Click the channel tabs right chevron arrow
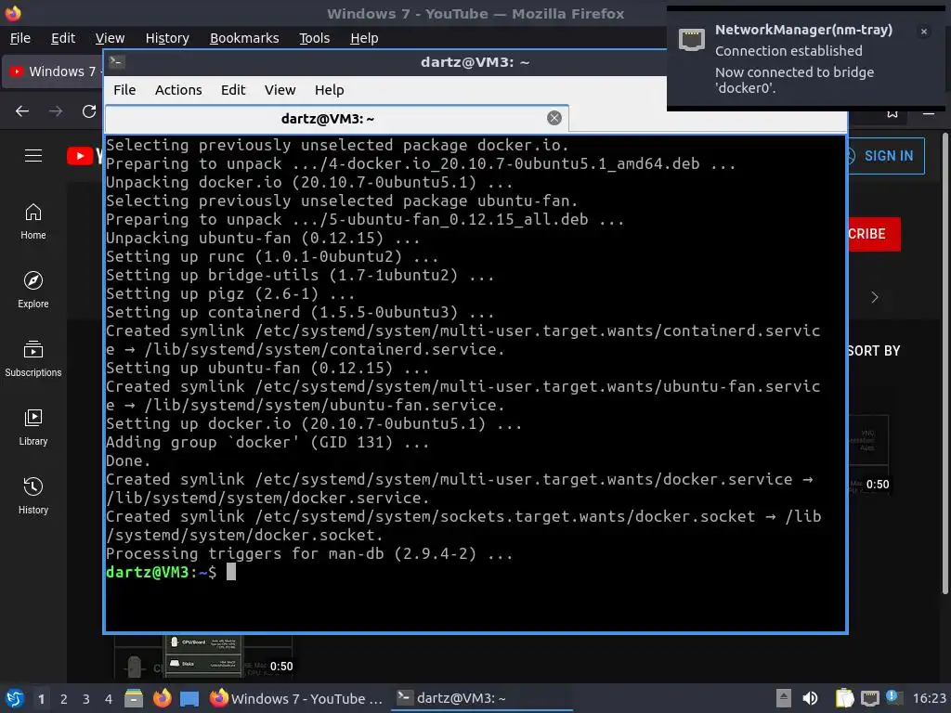 click(875, 297)
